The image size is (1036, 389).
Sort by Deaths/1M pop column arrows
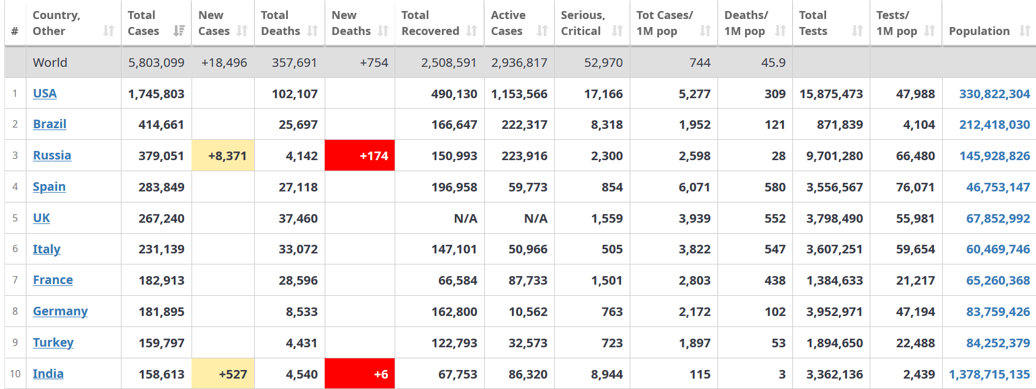[780, 31]
